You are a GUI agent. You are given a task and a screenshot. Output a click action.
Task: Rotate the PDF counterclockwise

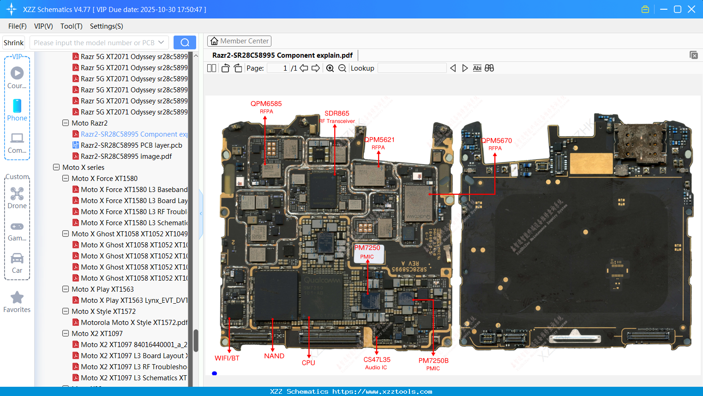click(x=225, y=68)
